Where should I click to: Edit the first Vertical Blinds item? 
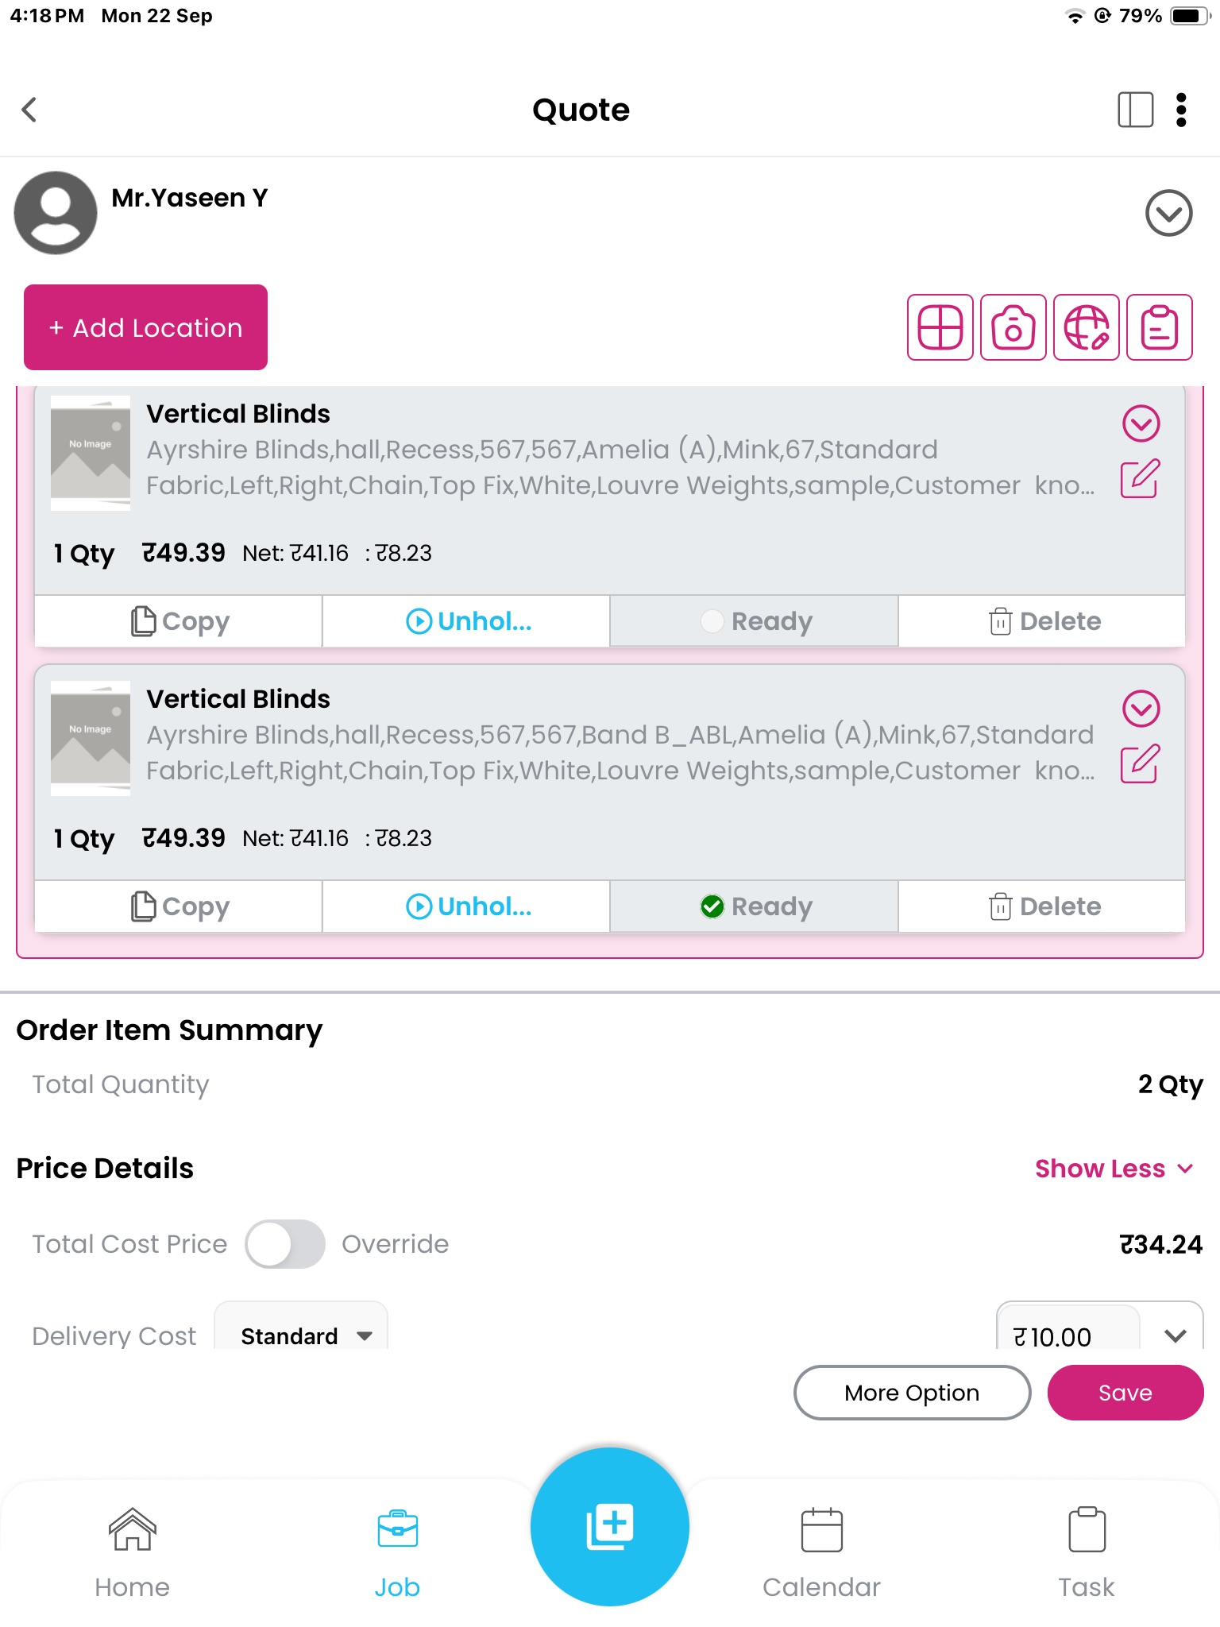pyautogui.click(x=1141, y=479)
